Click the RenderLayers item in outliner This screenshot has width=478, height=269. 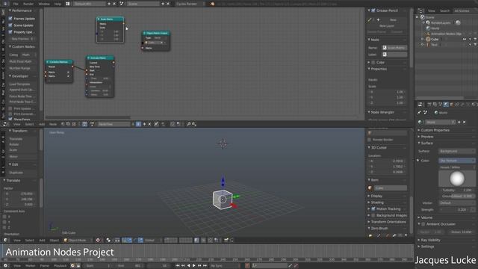[441, 23]
